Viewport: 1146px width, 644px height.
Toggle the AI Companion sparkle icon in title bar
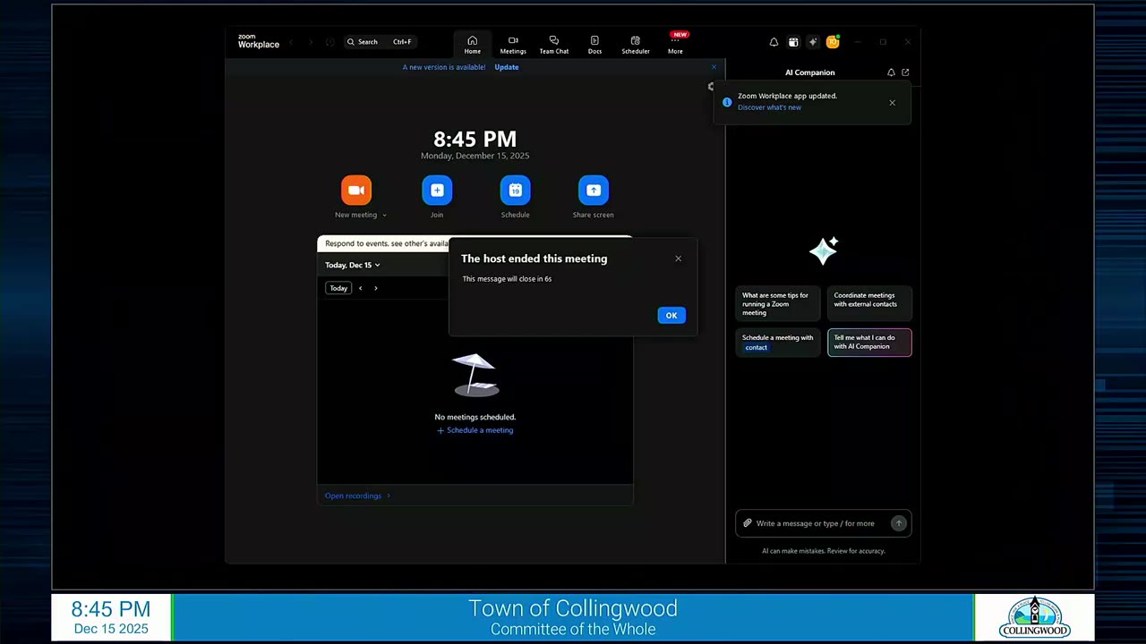(x=813, y=42)
